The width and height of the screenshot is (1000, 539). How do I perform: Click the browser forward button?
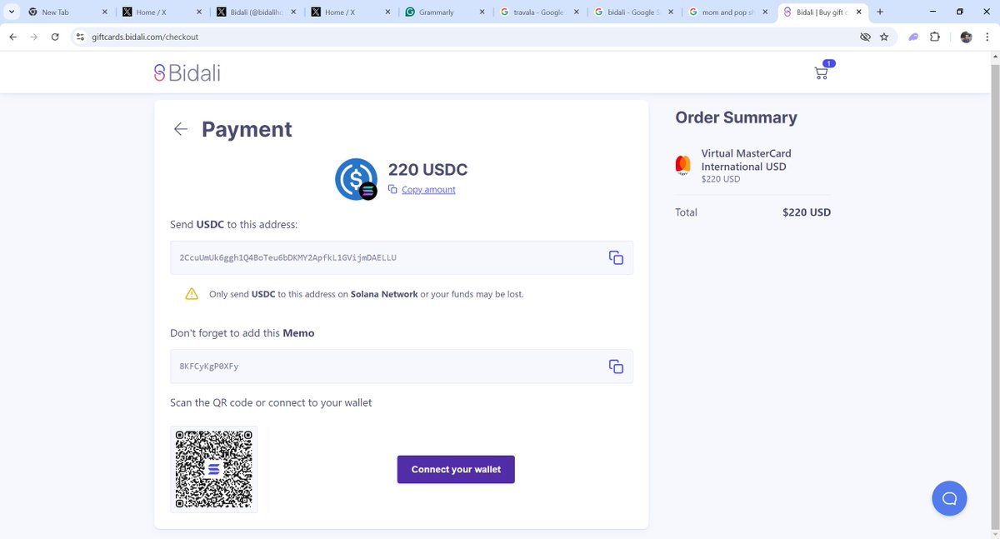click(34, 37)
